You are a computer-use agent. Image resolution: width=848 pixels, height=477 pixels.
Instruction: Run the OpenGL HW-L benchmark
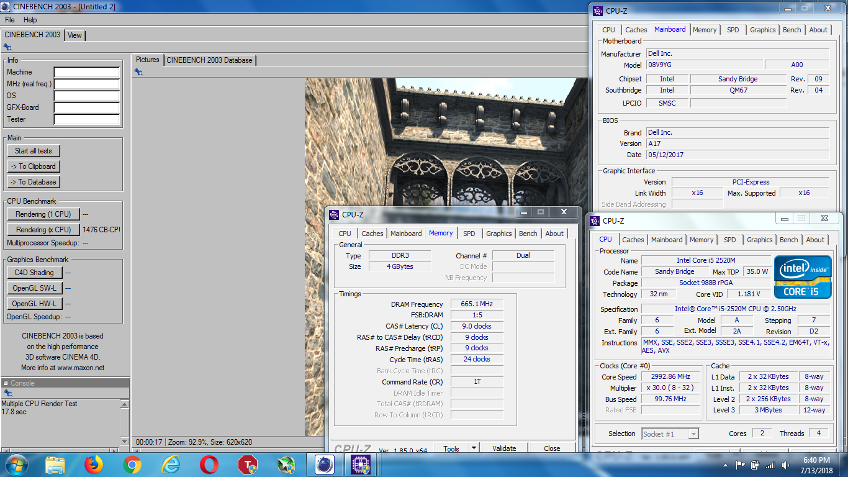(x=34, y=304)
